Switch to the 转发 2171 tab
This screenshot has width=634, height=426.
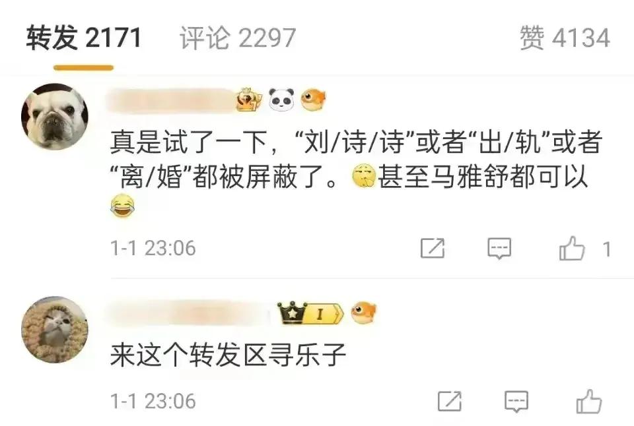(84, 38)
